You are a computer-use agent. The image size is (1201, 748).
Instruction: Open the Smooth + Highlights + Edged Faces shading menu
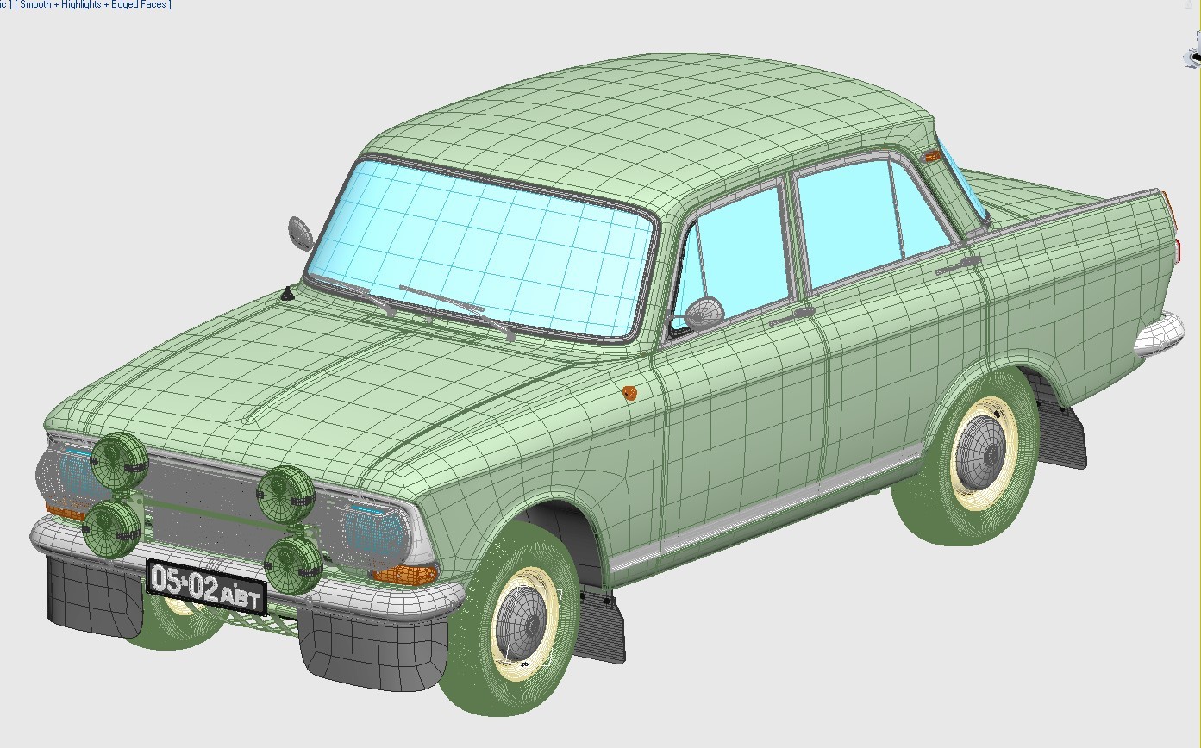tap(93, 5)
